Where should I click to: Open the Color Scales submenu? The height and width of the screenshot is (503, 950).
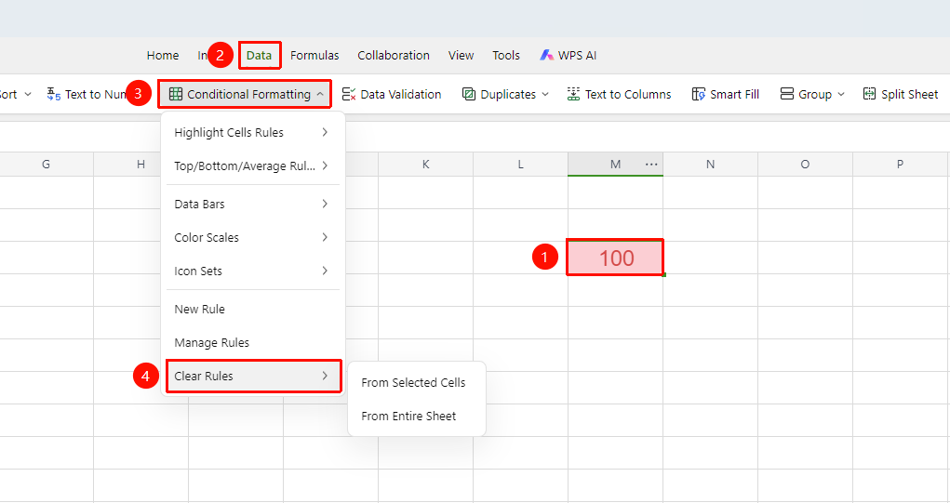252,237
